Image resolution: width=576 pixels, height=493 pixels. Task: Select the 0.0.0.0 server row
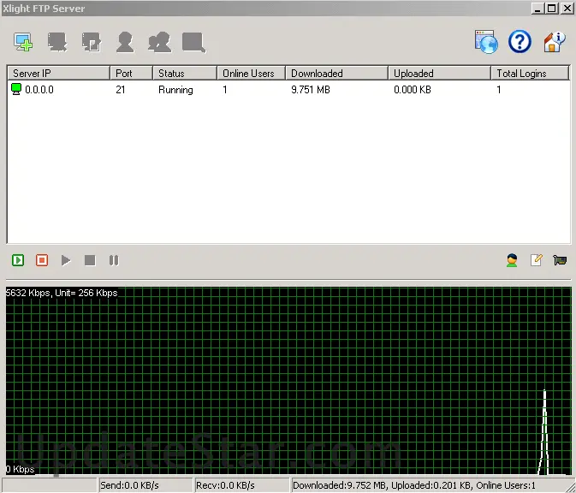tap(39, 90)
